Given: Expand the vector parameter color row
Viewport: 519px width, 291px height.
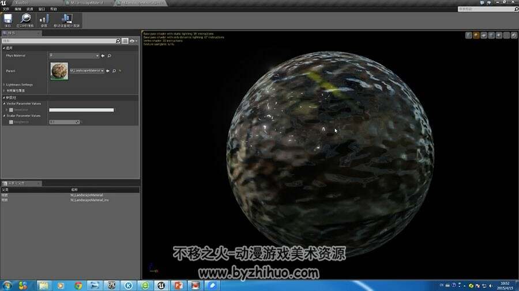Looking at the screenshot, I should tap(6, 110).
